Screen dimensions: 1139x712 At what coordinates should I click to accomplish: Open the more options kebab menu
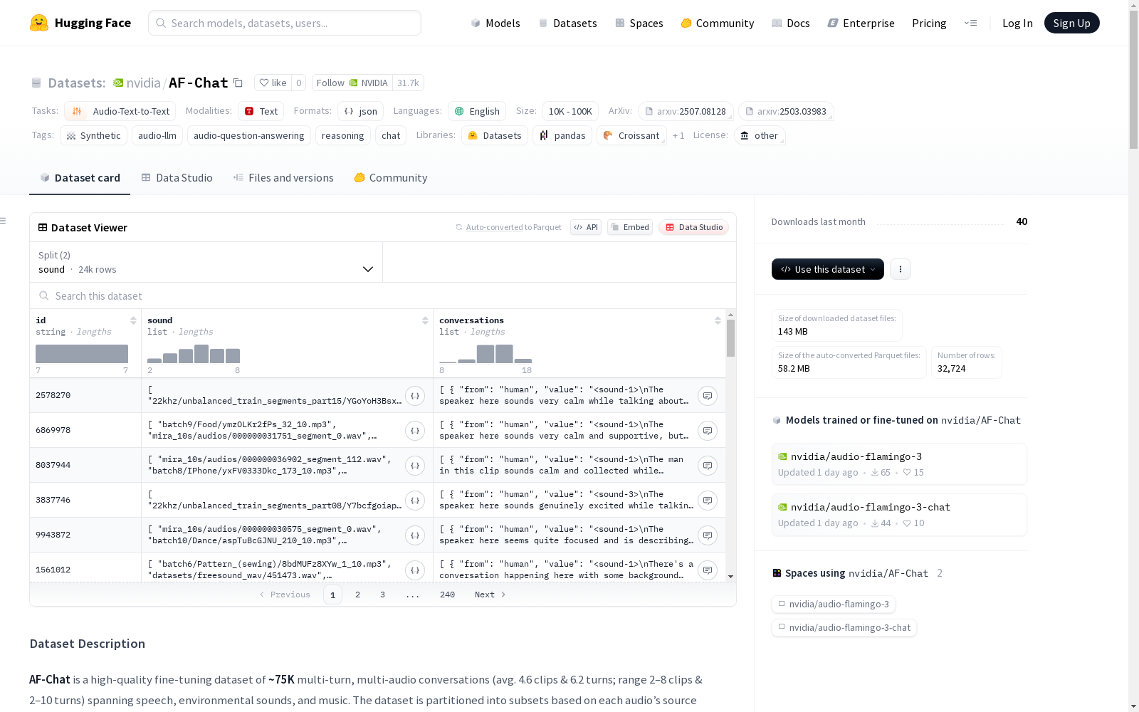(901, 269)
